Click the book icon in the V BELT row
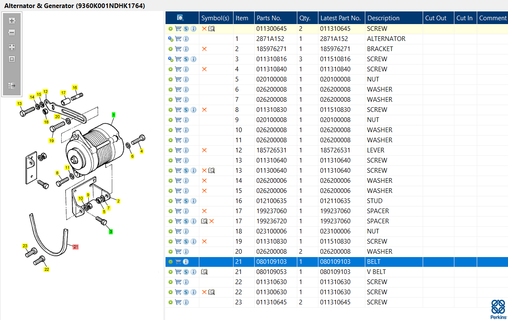 204,272
